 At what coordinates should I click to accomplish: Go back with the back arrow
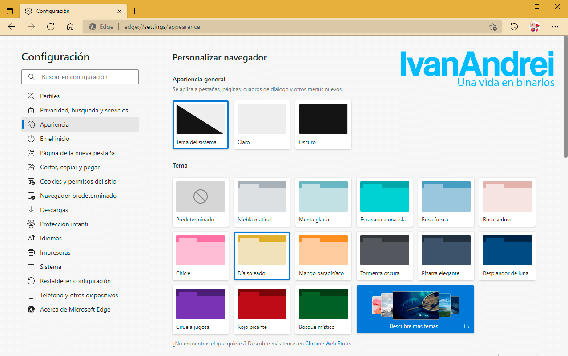pos(12,27)
